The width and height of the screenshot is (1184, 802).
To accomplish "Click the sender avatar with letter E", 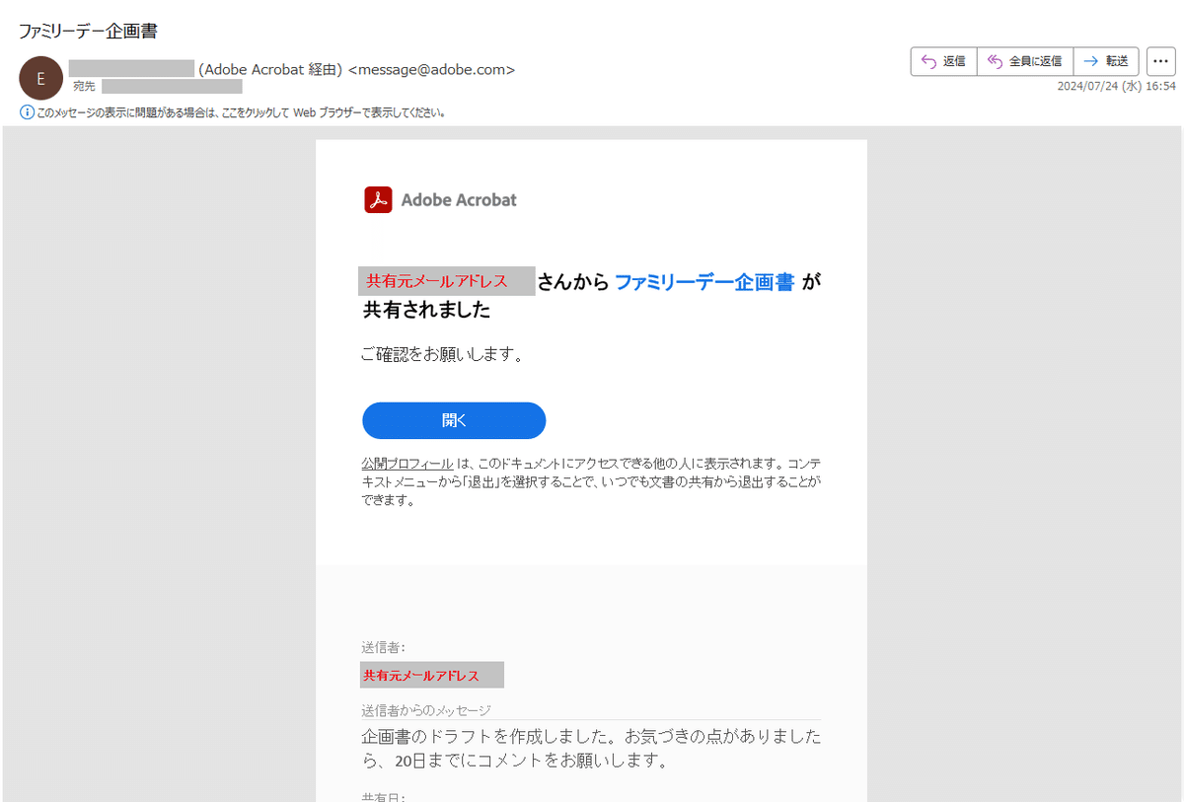I will pos(40,78).
